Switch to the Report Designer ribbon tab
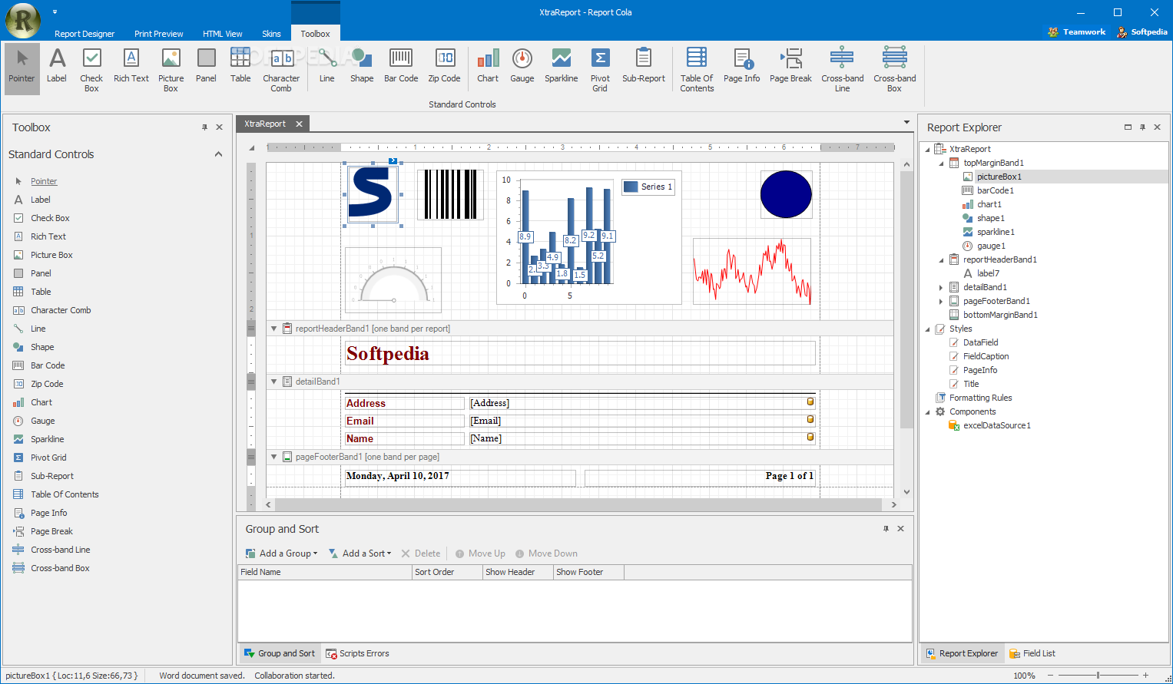Image resolution: width=1173 pixels, height=684 pixels. coord(84,34)
